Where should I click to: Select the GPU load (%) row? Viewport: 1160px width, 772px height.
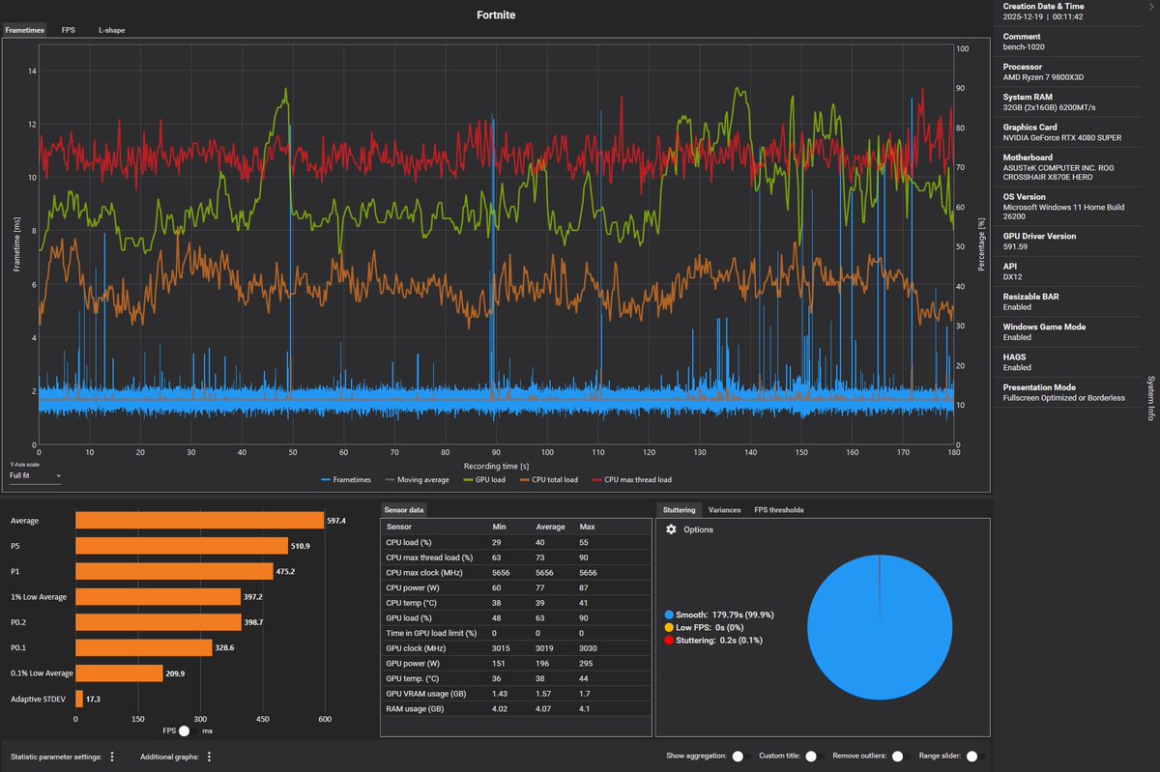[x=516, y=617]
